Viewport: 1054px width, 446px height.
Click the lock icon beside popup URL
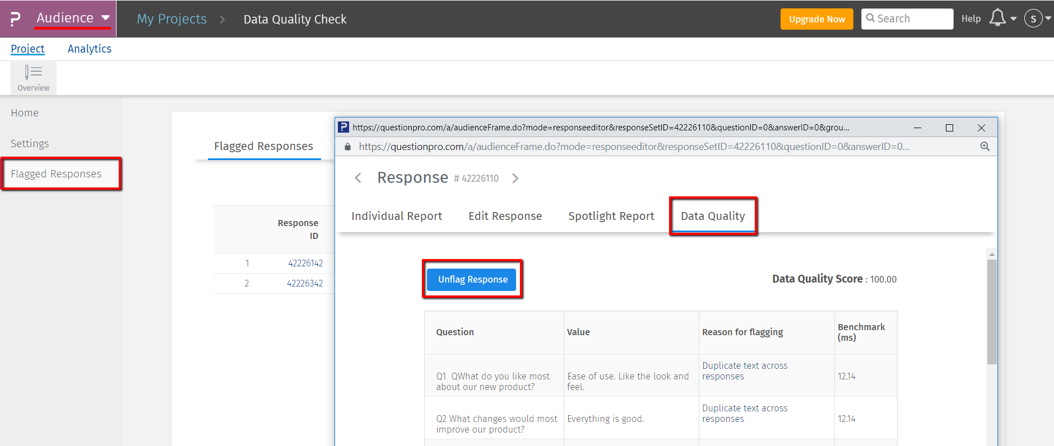[x=347, y=147]
